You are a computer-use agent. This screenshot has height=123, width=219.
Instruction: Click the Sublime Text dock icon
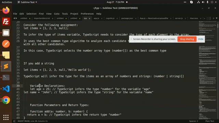pos(6,66)
